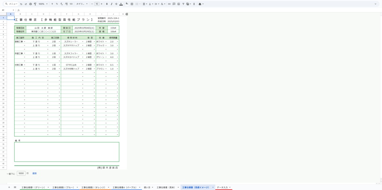
Task: Switch to 工事仕様書3（ブルー） tab
Action: click(63, 187)
